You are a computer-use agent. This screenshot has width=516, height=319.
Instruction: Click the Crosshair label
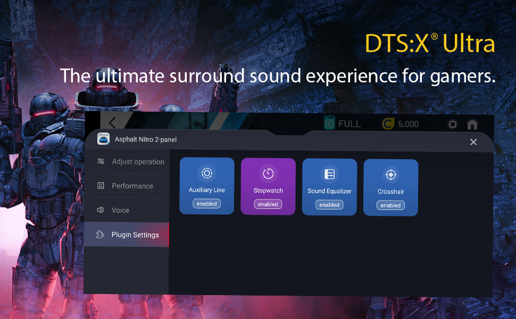390,191
